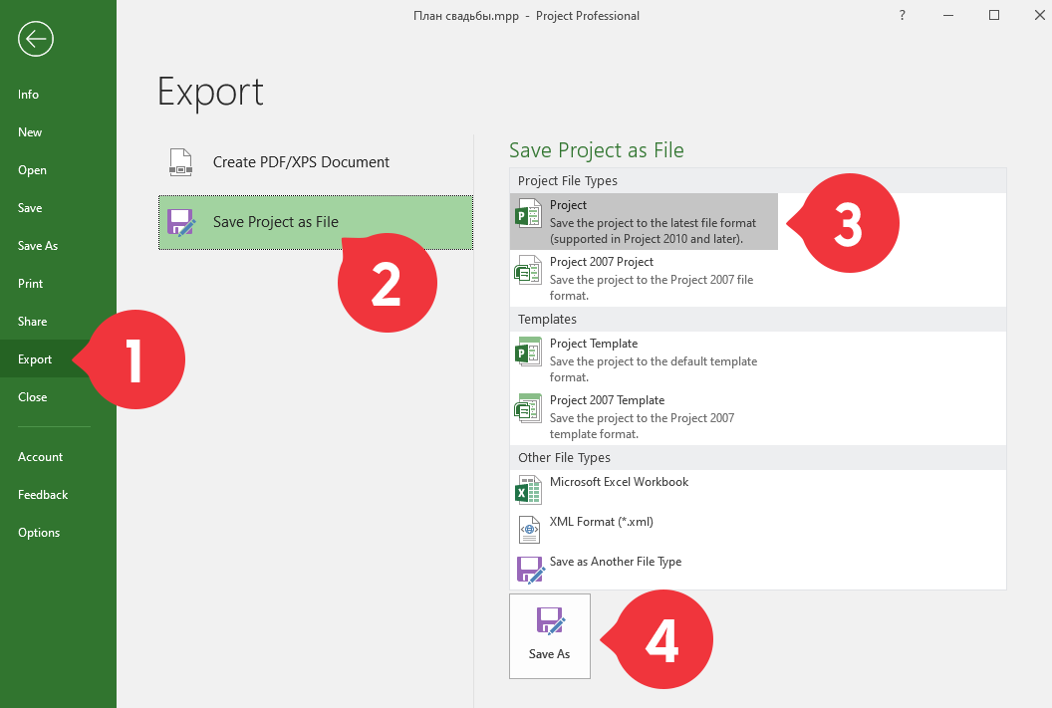1052x708 pixels.
Task: Click the Project 2007 Project icon
Action: tap(528, 271)
